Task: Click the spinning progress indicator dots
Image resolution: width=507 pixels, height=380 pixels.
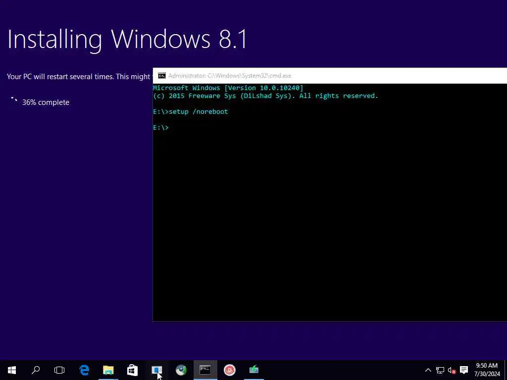Action: pyautogui.click(x=14, y=100)
